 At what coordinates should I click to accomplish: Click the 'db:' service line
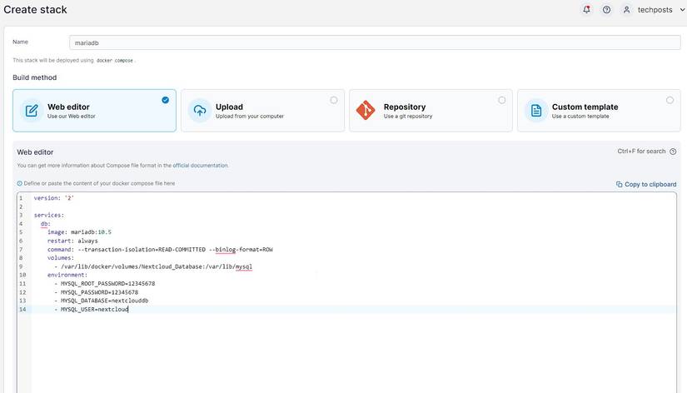click(x=46, y=224)
